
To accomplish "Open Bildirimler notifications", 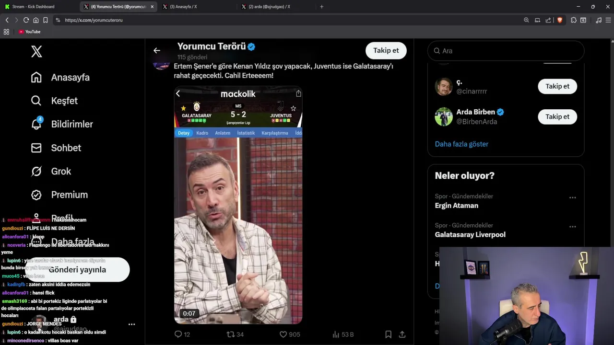I will [x=62, y=124].
